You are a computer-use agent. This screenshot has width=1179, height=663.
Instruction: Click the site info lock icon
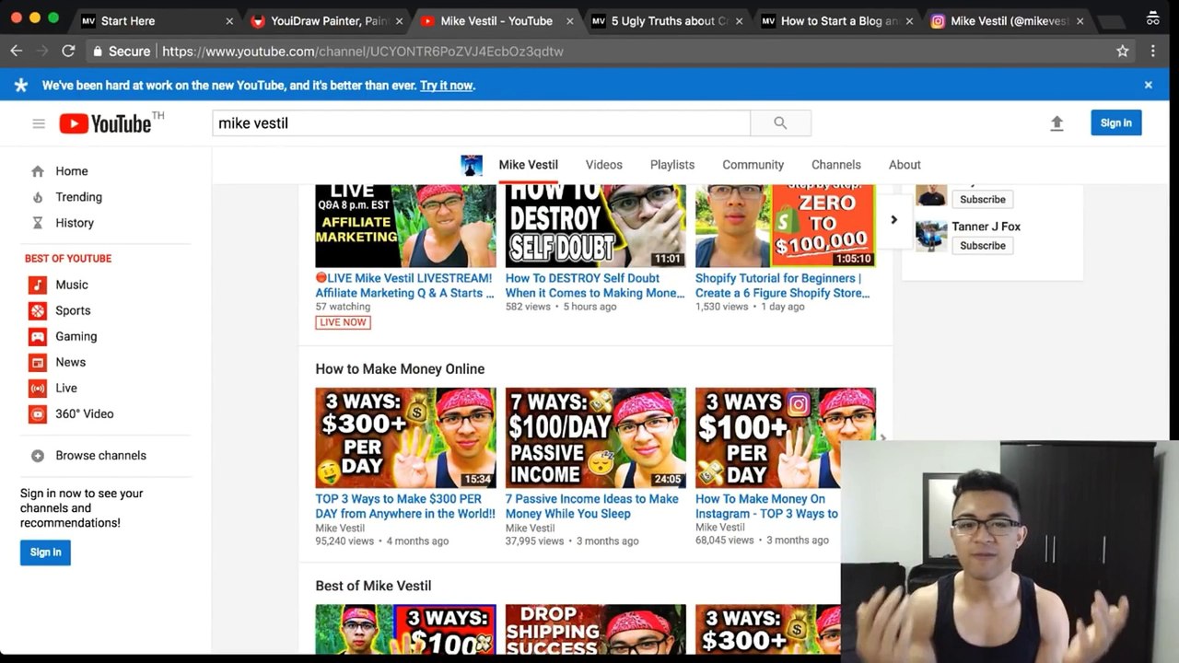point(98,52)
